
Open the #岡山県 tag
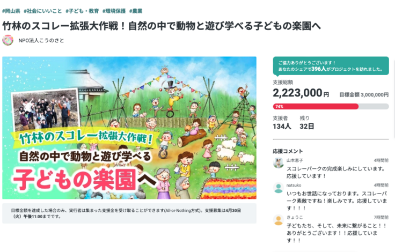[x=11, y=11]
